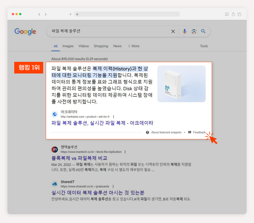Select the All results tab
The image size is (254, 223).
point(56,46)
